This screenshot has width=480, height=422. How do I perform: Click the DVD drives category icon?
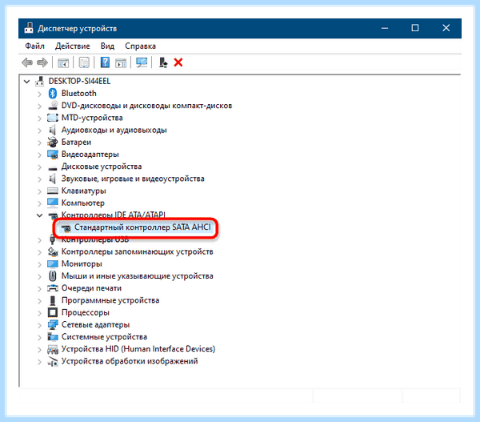tap(53, 106)
